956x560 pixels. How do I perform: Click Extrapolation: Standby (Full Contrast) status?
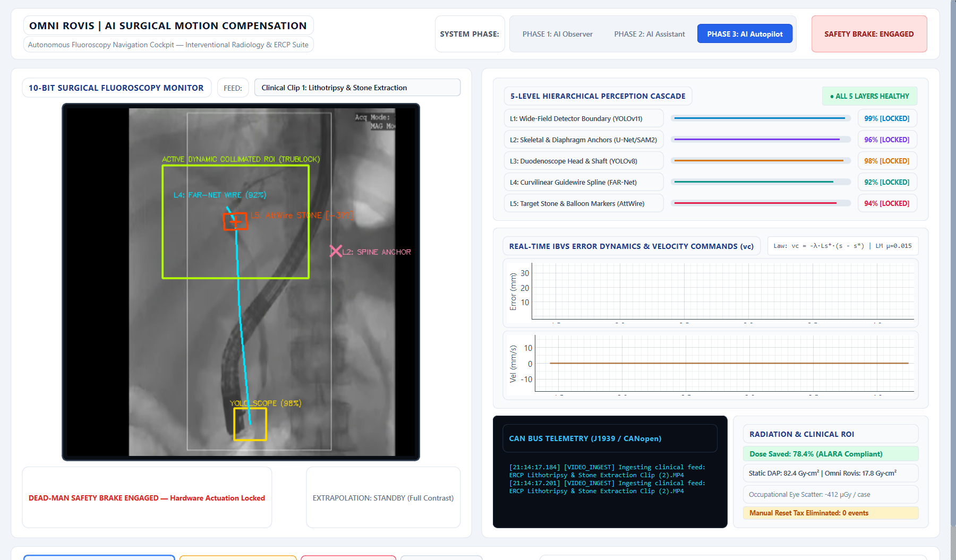tap(383, 498)
